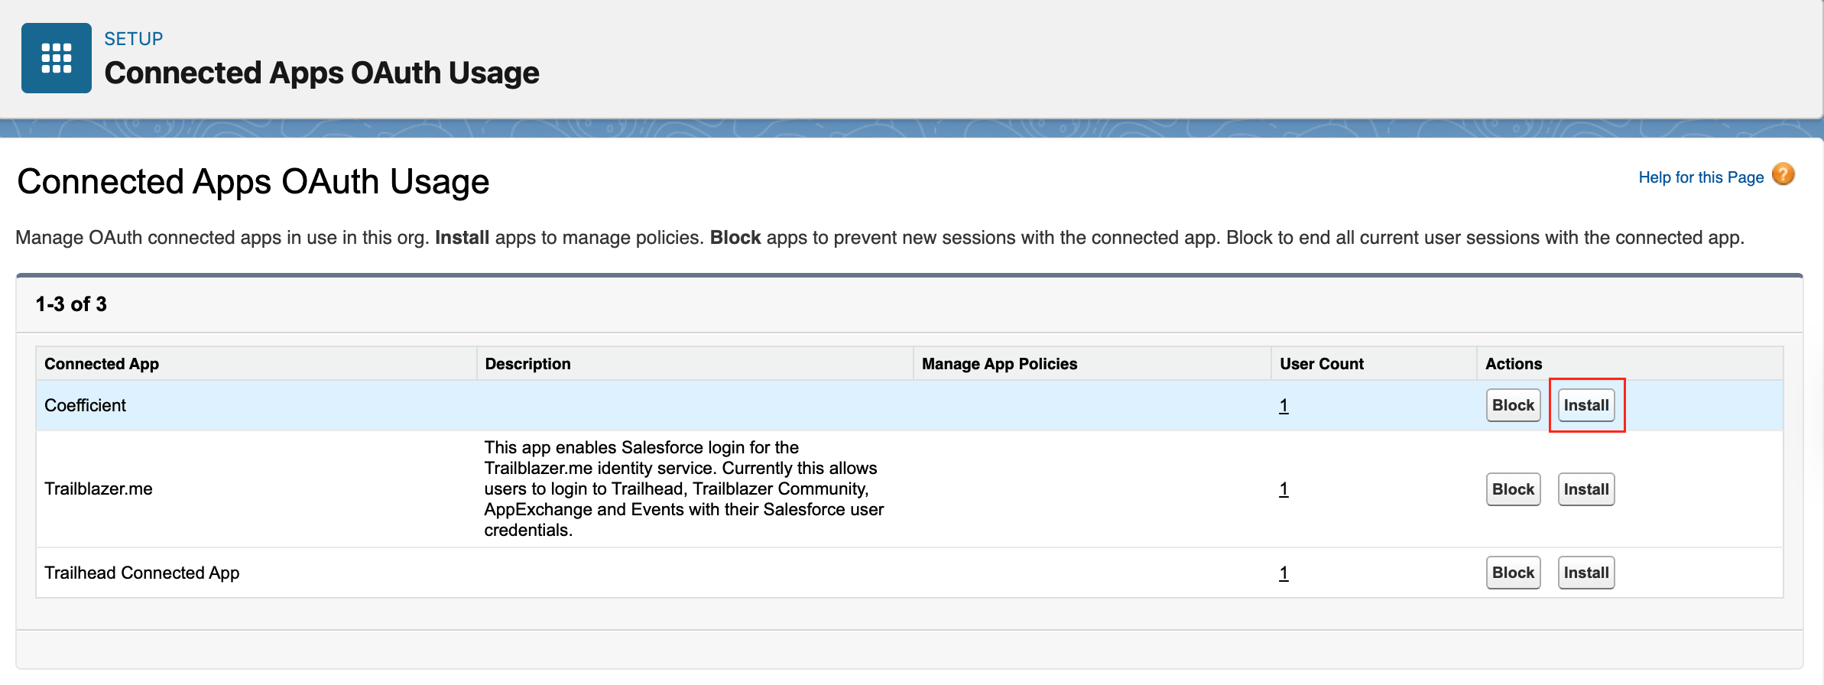Install the Coefficient connected app
Image resolution: width=1824 pixels, height=685 pixels.
click(1586, 405)
